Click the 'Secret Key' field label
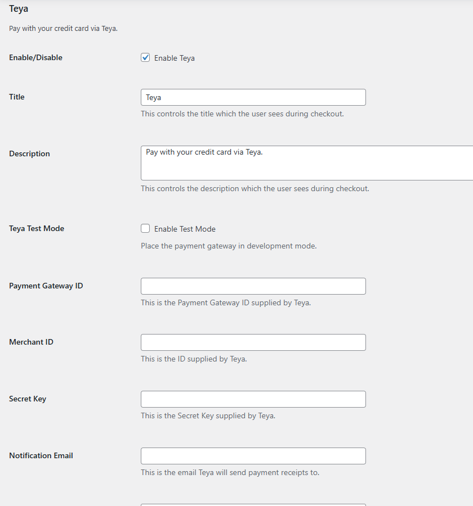473x506 pixels. (x=28, y=399)
